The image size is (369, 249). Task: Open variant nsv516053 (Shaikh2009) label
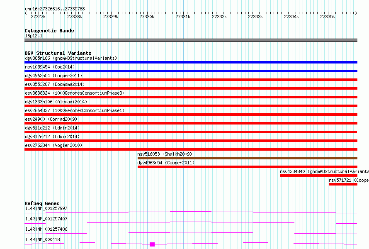click(165, 154)
